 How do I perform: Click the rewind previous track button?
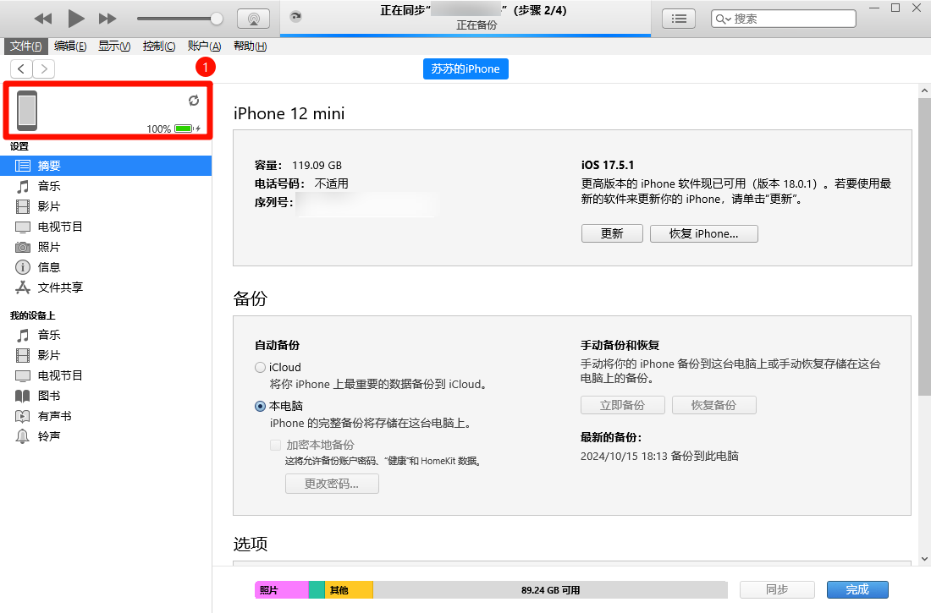tap(43, 19)
